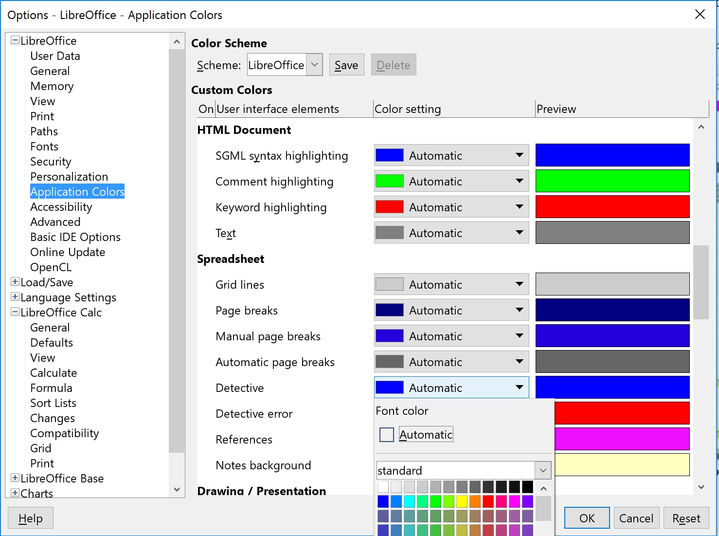This screenshot has width=719, height=536.
Task: Save the current color scheme
Action: click(x=346, y=64)
